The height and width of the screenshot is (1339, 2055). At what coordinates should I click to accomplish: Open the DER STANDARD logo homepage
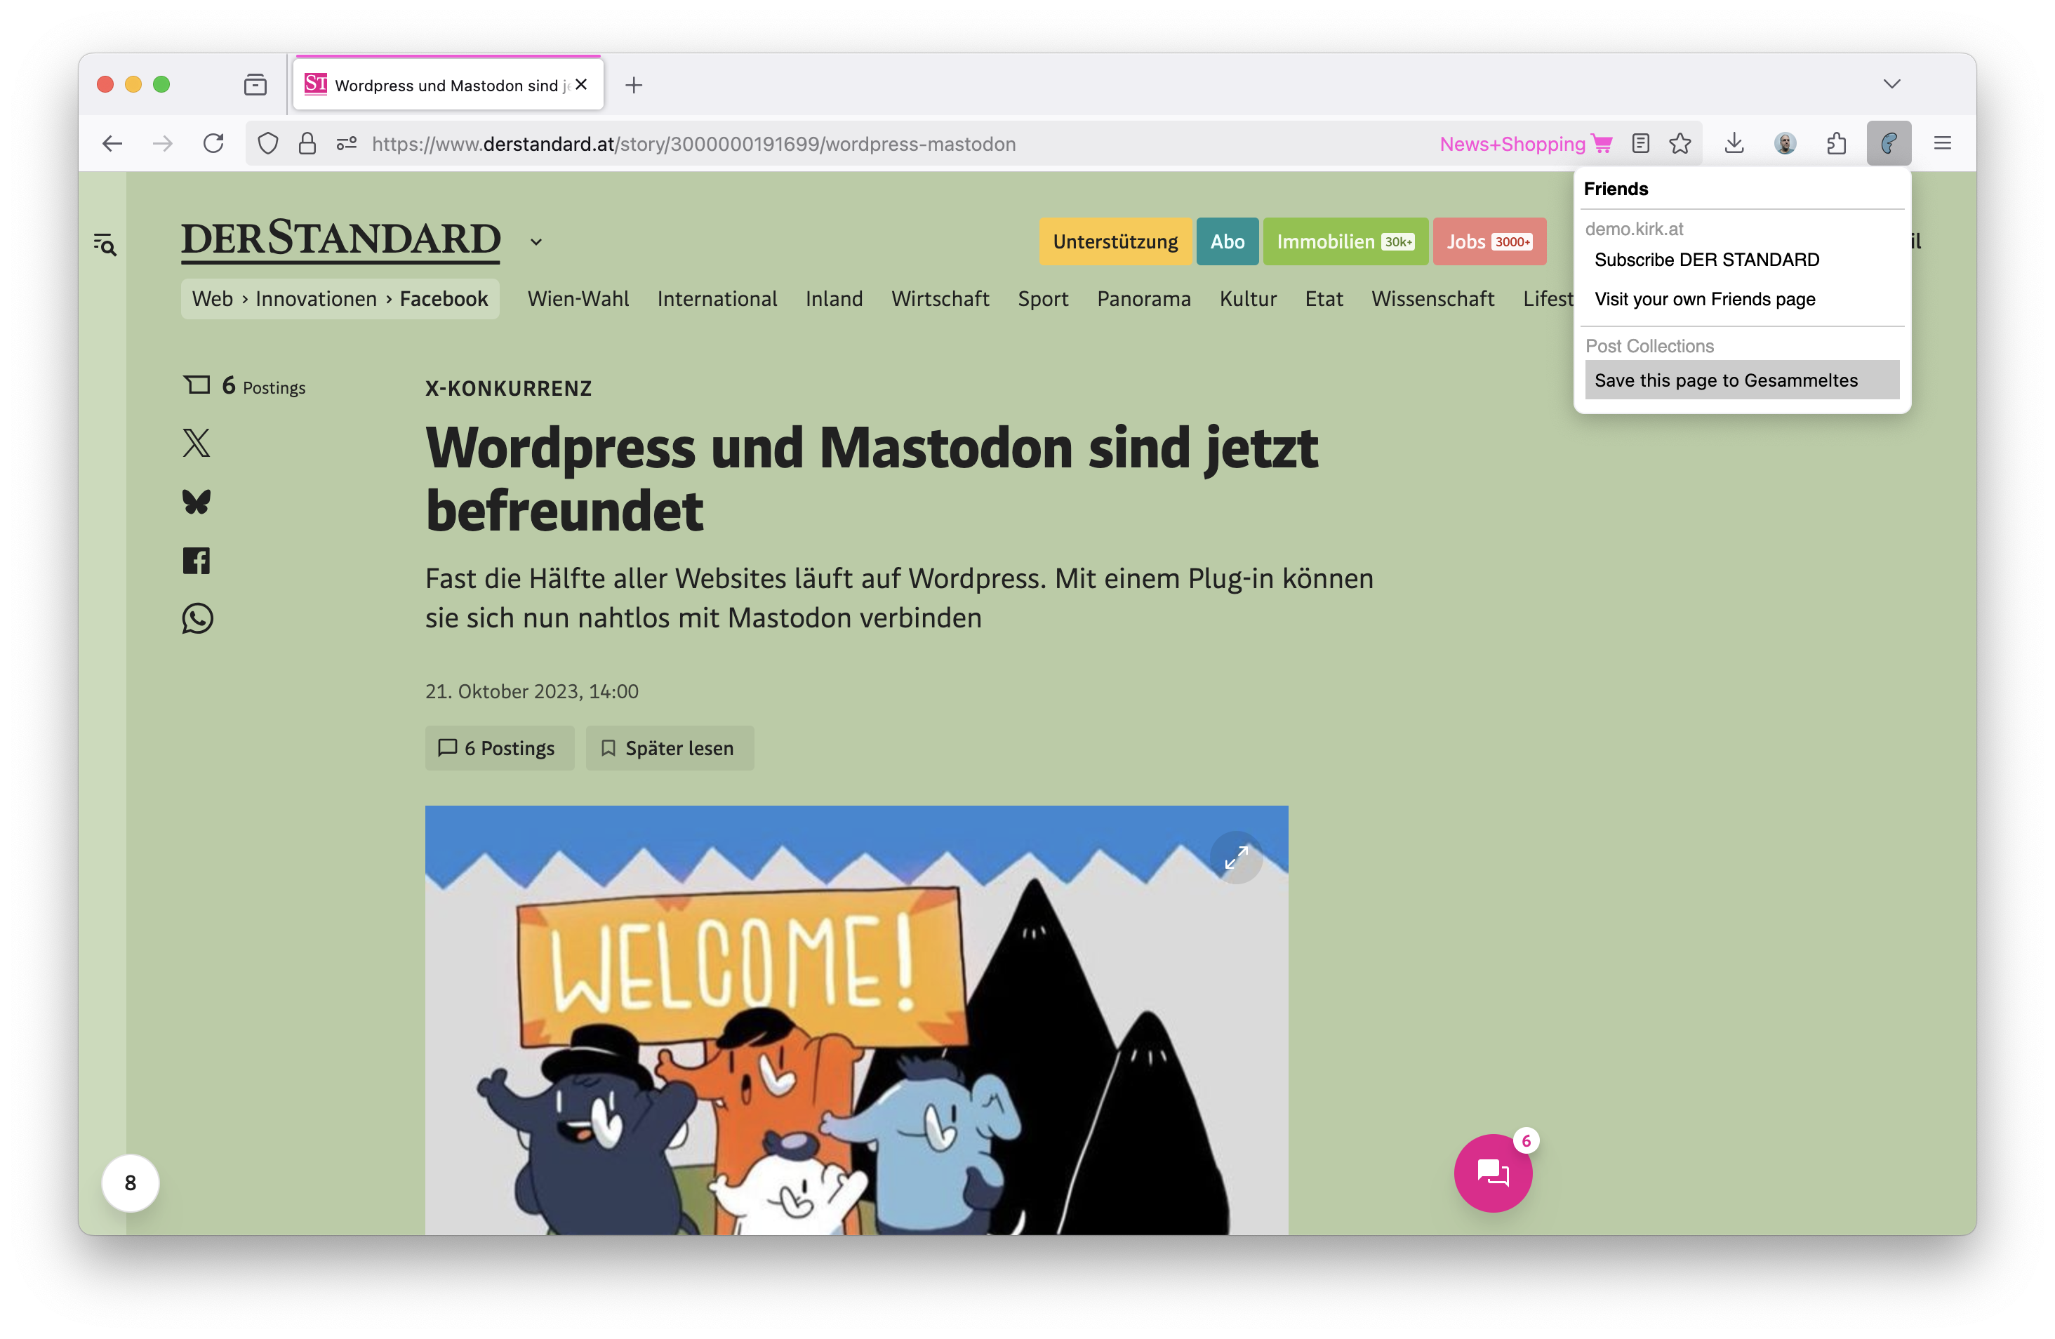(x=340, y=240)
